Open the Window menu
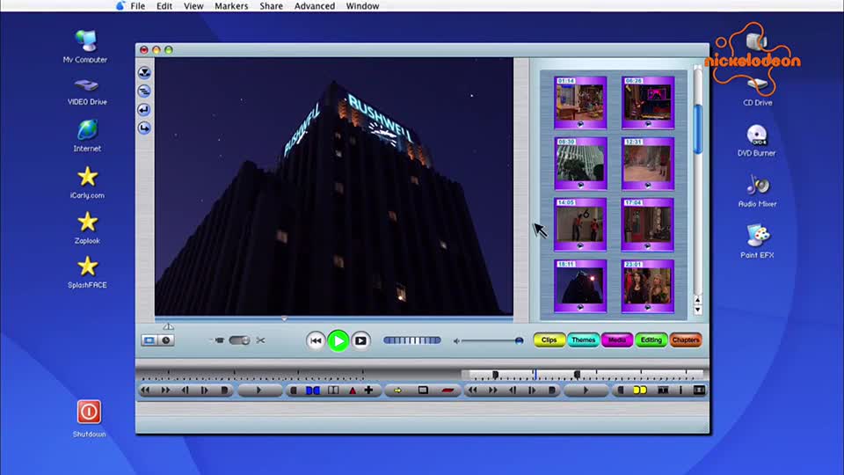The image size is (844, 475). coord(362,6)
